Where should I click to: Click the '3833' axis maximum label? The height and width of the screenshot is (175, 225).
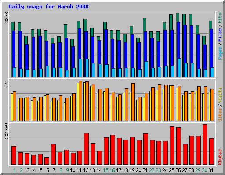point(7,17)
